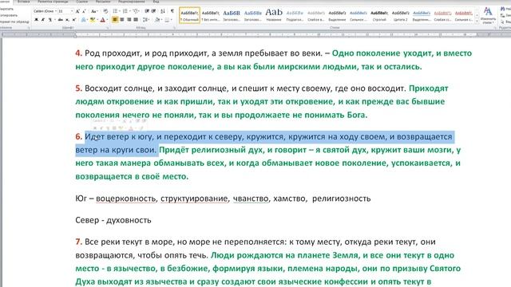
Task: Click the word "воцерковность" in the Юг line
Action: click(126, 199)
